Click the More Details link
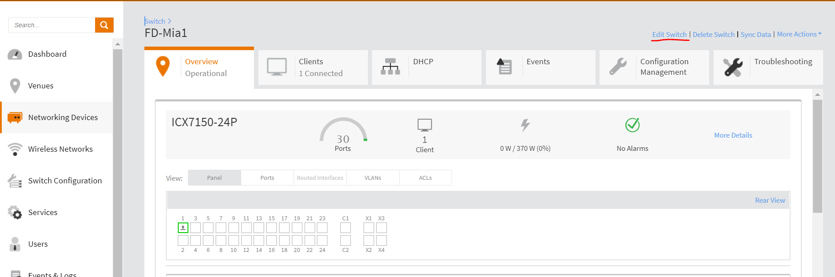Image resolution: width=835 pixels, height=277 pixels. tap(733, 135)
